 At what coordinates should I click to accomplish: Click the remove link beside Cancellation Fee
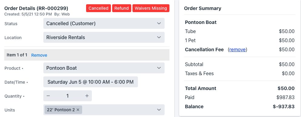click(237, 50)
